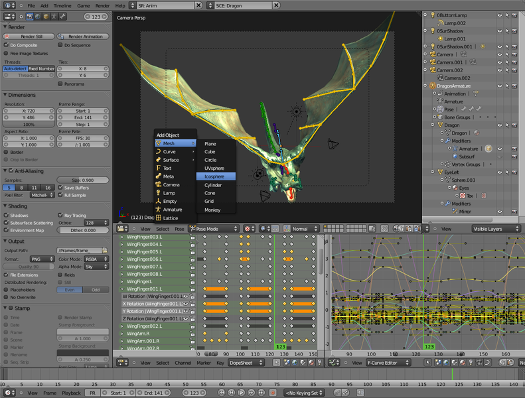Open the Pose Mode dropdown
Viewport: 525px width, 398px height.
[x=213, y=229]
